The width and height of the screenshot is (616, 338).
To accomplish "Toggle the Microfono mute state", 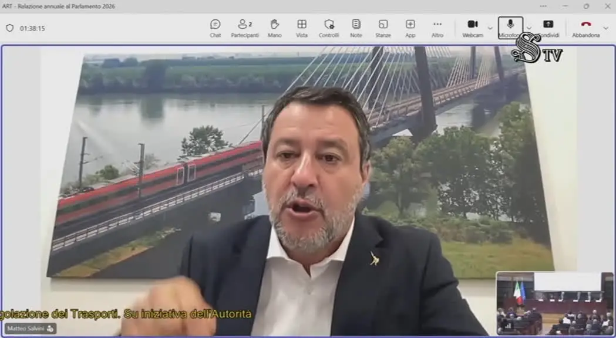I will pos(510,28).
